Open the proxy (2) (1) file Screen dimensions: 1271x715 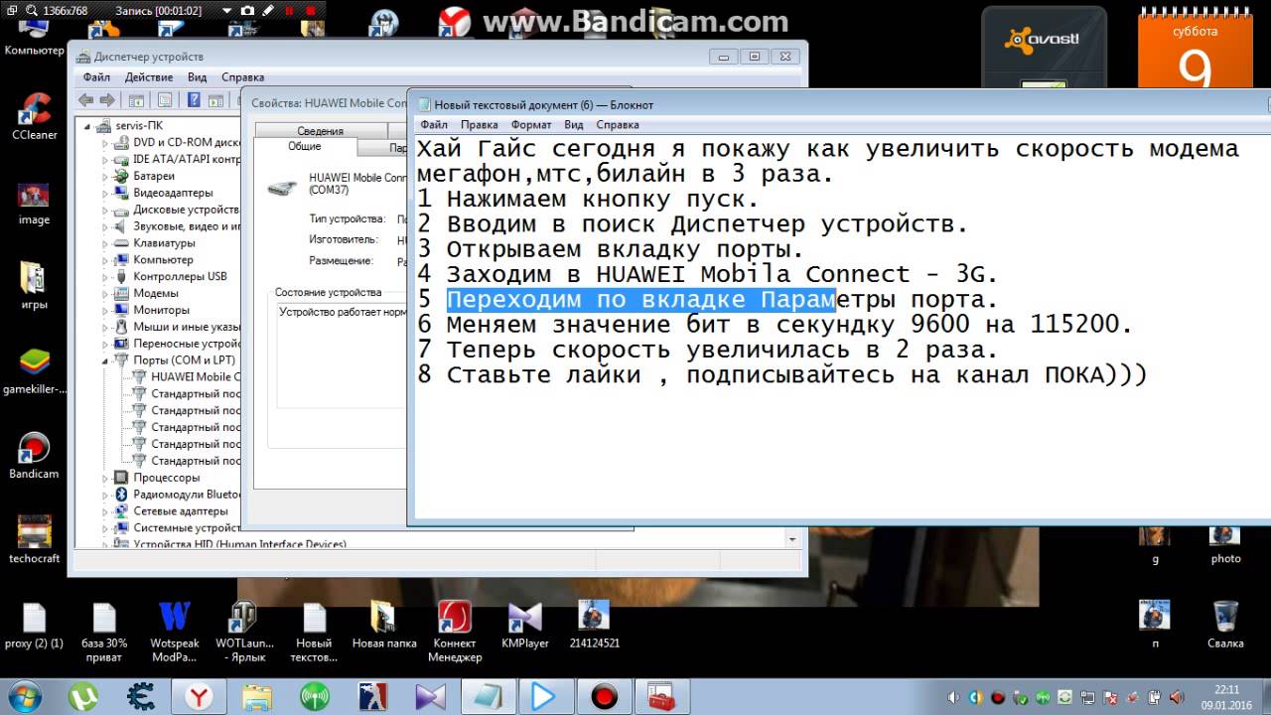[x=34, y=626]
